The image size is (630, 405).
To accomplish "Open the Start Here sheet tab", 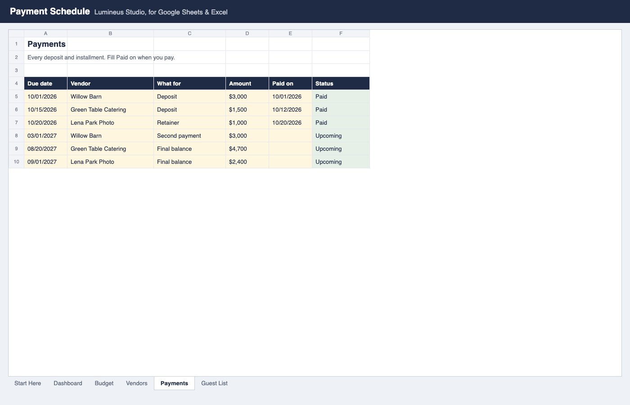I will [x=27, y=383].
